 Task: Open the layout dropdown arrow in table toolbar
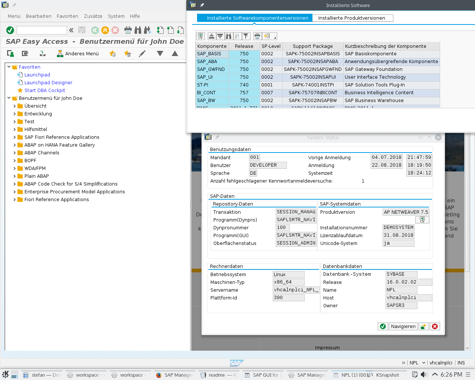275,37
